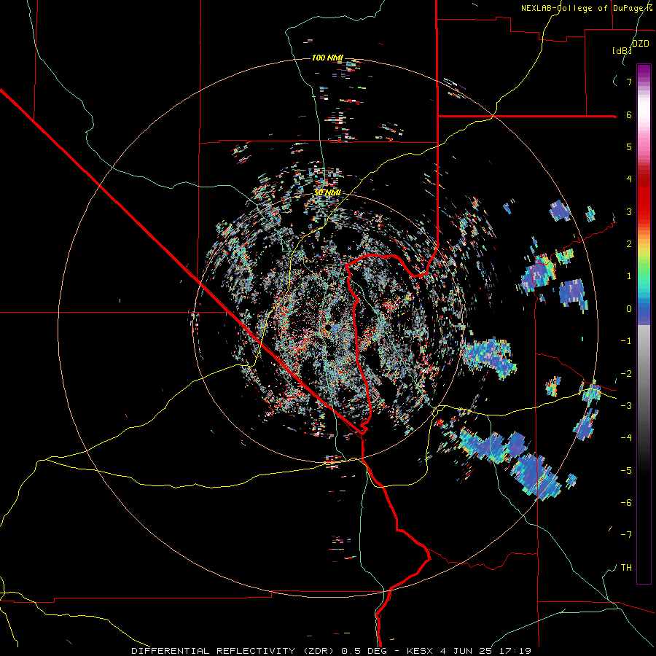Screen dimensions: 656x656
Task: Select the -7 value on the scale
Action: tap(626, 535)
